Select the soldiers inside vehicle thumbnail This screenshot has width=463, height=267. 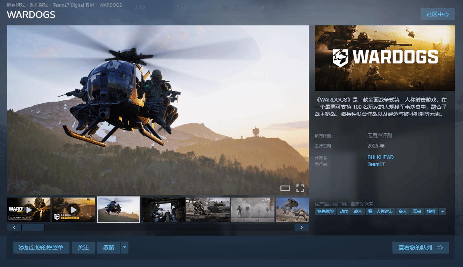coord(163,209)
